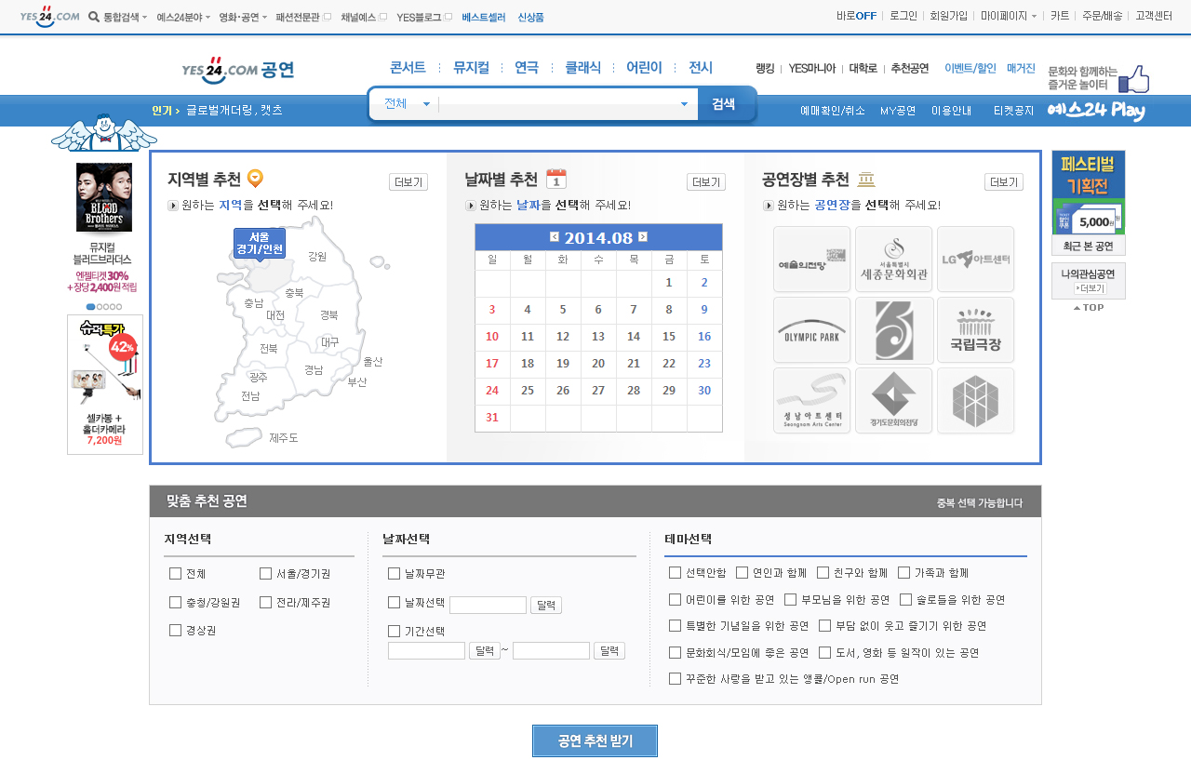Select the 국립극장 venue logo
This screenshot has width=1191, height=760.
[975, 330]
